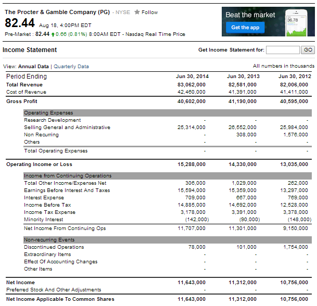Click the Total Revenue row label
Viewport: 317px width, 306px height.
tap(24, 85)
